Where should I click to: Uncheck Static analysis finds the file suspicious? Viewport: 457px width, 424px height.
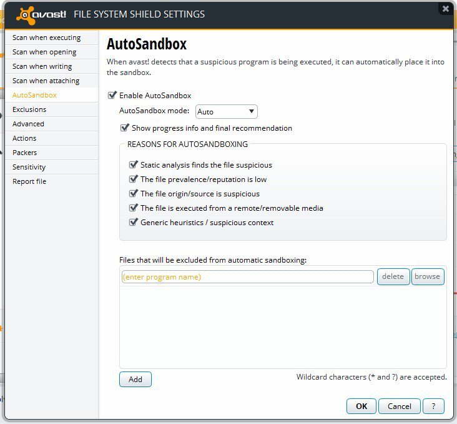click(x=134, y=164)
